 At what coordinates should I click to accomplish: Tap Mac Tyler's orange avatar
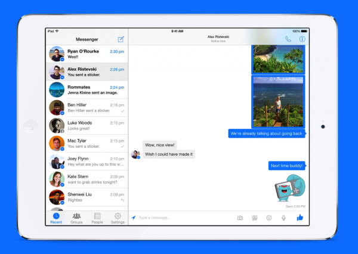click(x=57, y=143)
